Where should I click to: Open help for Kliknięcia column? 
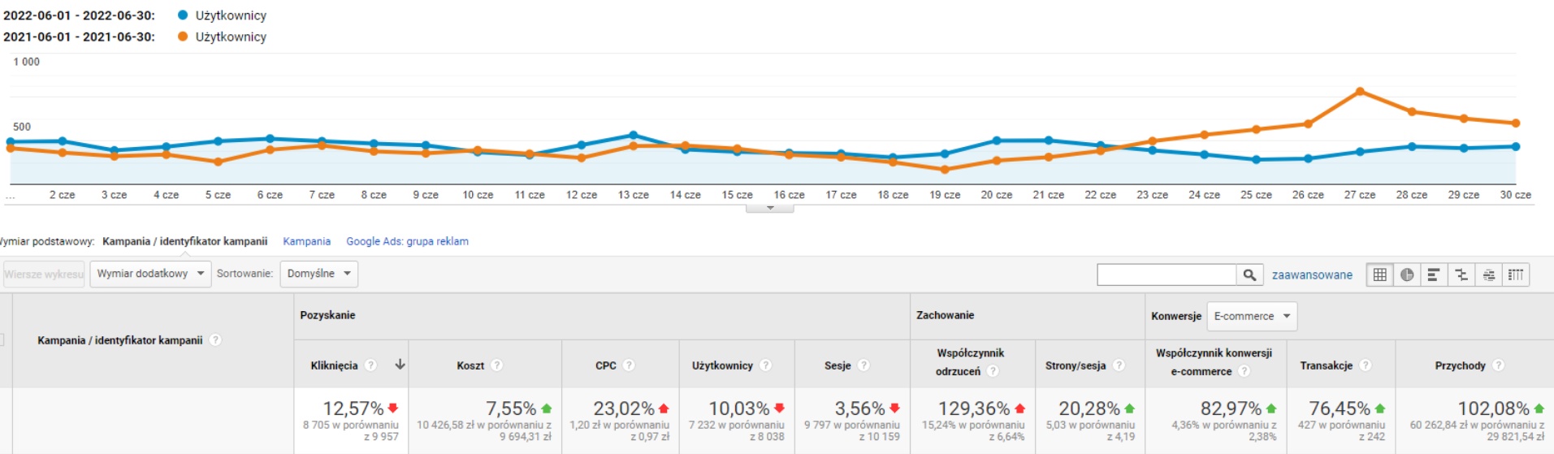click(x=371, y=365)
